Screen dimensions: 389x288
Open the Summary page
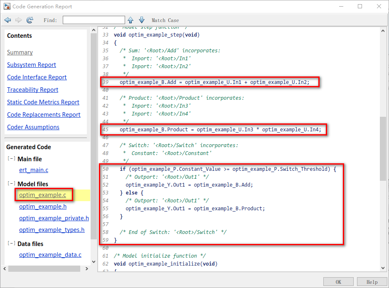(x=20, y=52)
